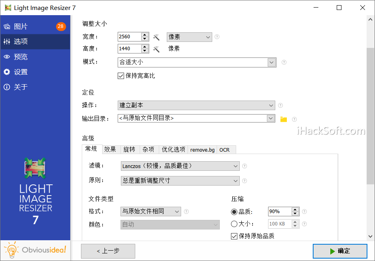Open the 设置 sidebar section
This screenshot has width=375, height=261.
35,72
